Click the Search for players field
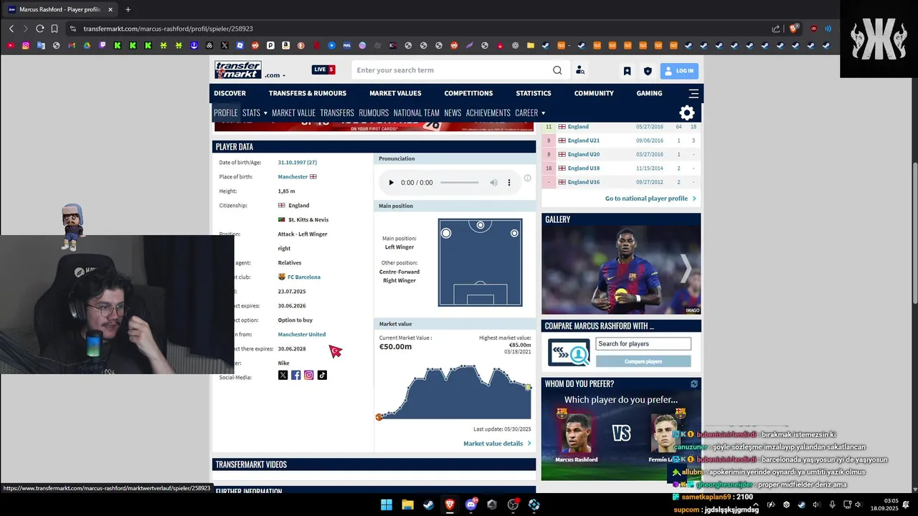The height and width of the screenshot is (516, 918). [x=643, y=344]
